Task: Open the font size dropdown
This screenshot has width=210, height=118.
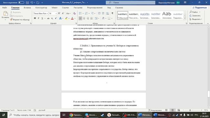Action: pos(56,13)
